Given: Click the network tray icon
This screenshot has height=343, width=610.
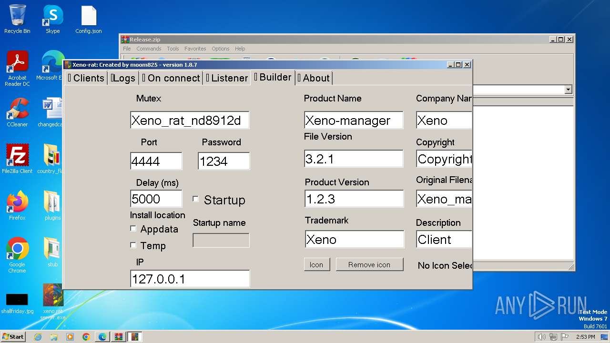Looking at the screenshot, I should coord(553,337).
